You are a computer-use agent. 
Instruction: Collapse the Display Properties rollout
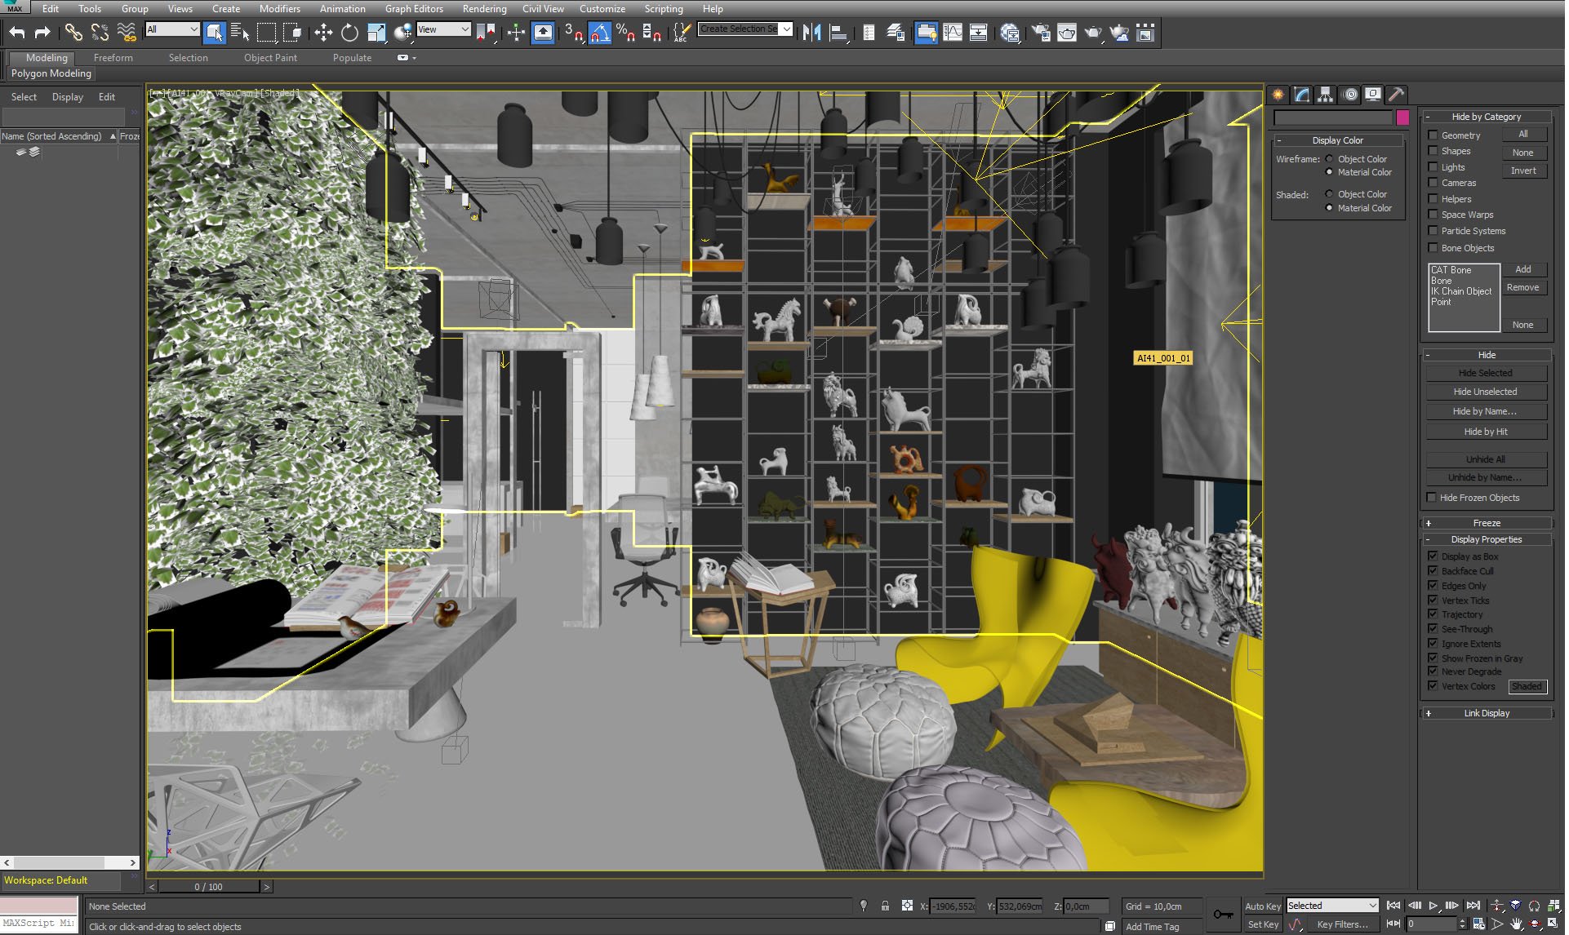coord(1487,539)
